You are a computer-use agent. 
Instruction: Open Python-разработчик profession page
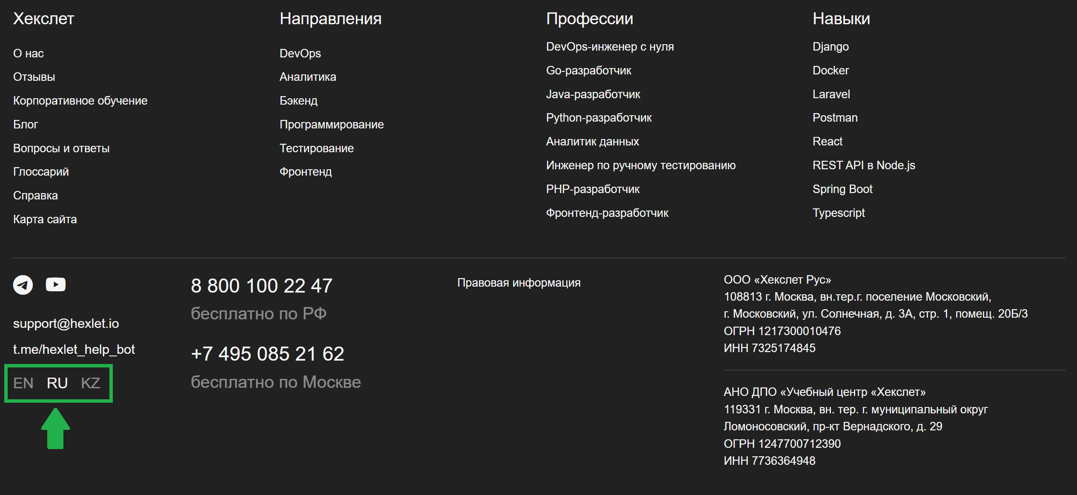(x=599, y=118)
